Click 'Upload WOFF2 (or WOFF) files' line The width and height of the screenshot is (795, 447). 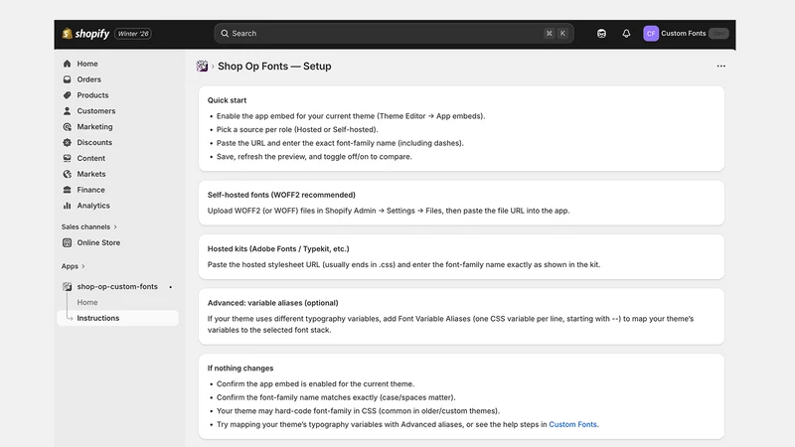click(x=389, y=211)
